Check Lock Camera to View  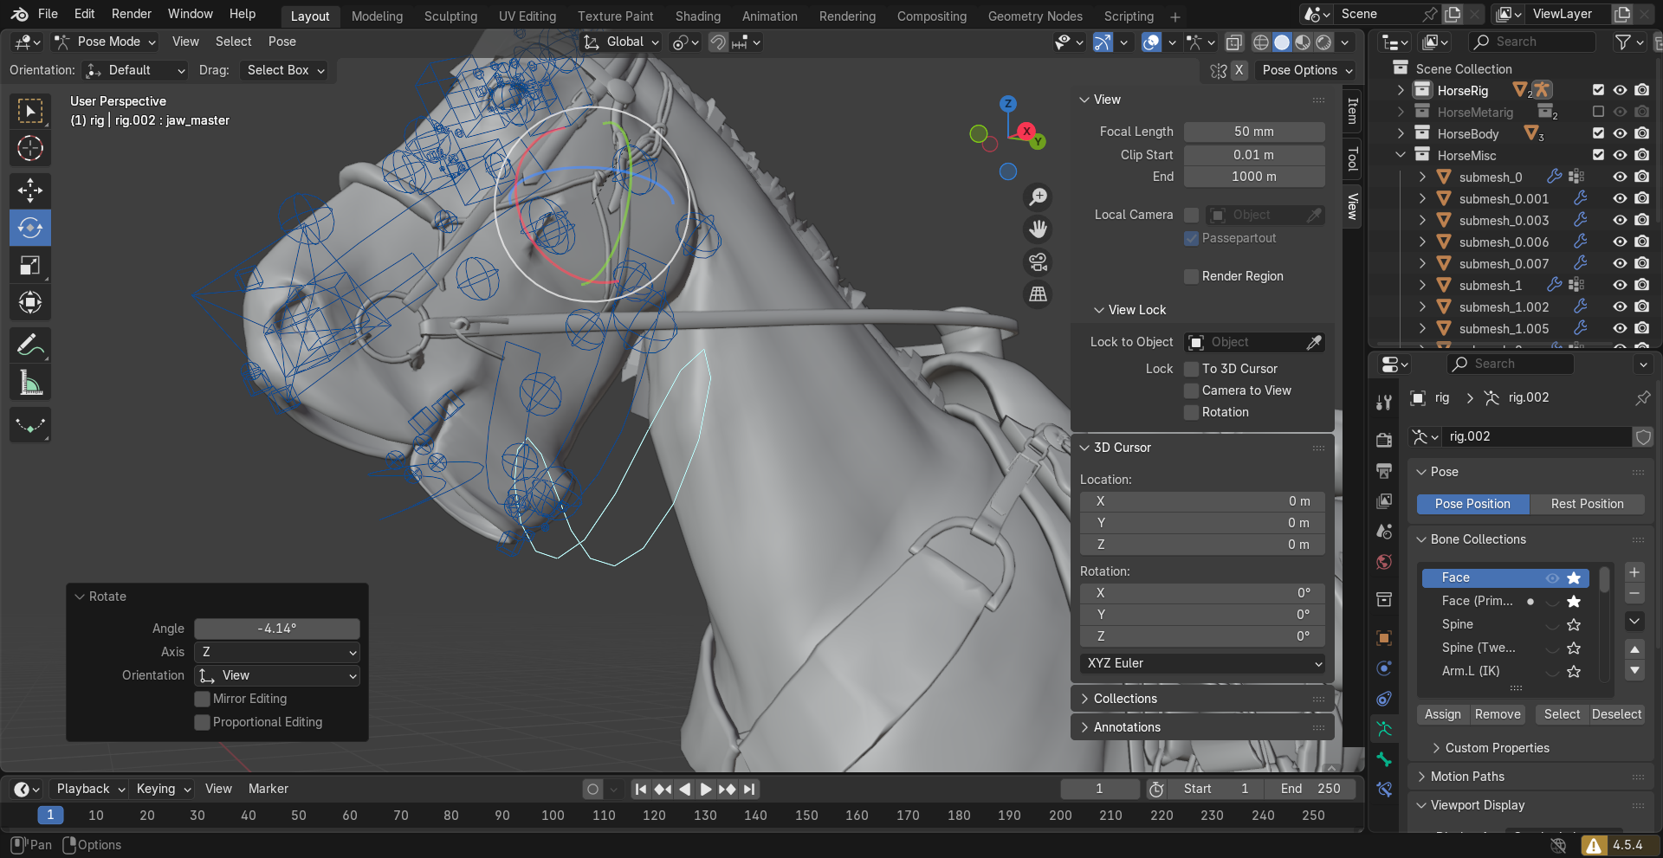pos(1192,390)
